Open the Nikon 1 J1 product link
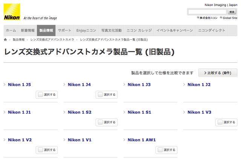 click(x=19, y=112)
